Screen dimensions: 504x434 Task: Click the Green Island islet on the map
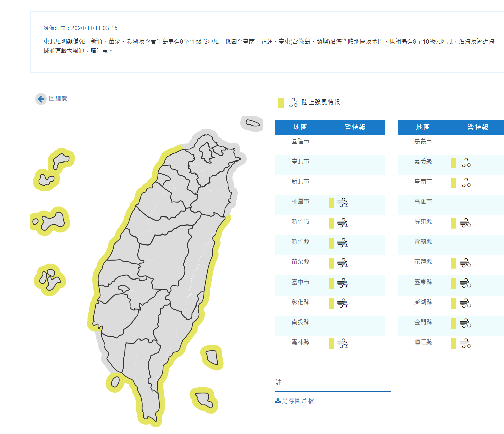(x=212, y=357)
